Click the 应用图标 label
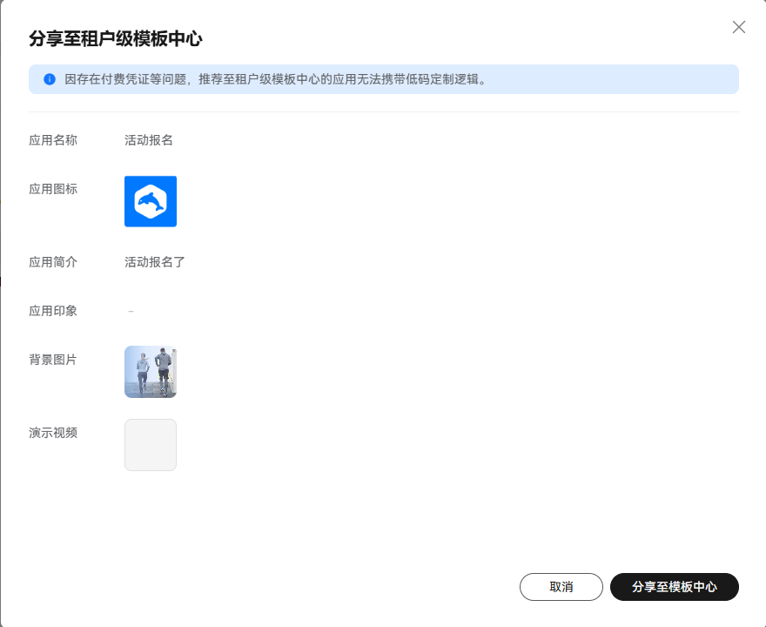Viewport: 766px width, 627px height. (53, 189)
